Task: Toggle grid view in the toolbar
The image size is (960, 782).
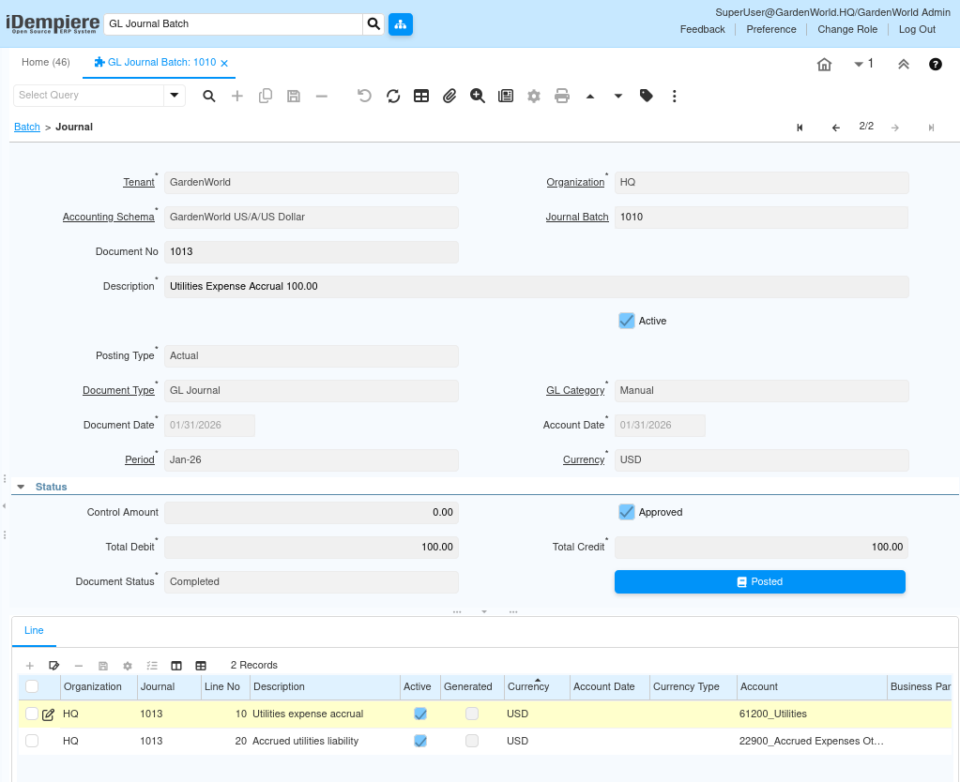Action: pyautogui.click(x=421, y=96)
